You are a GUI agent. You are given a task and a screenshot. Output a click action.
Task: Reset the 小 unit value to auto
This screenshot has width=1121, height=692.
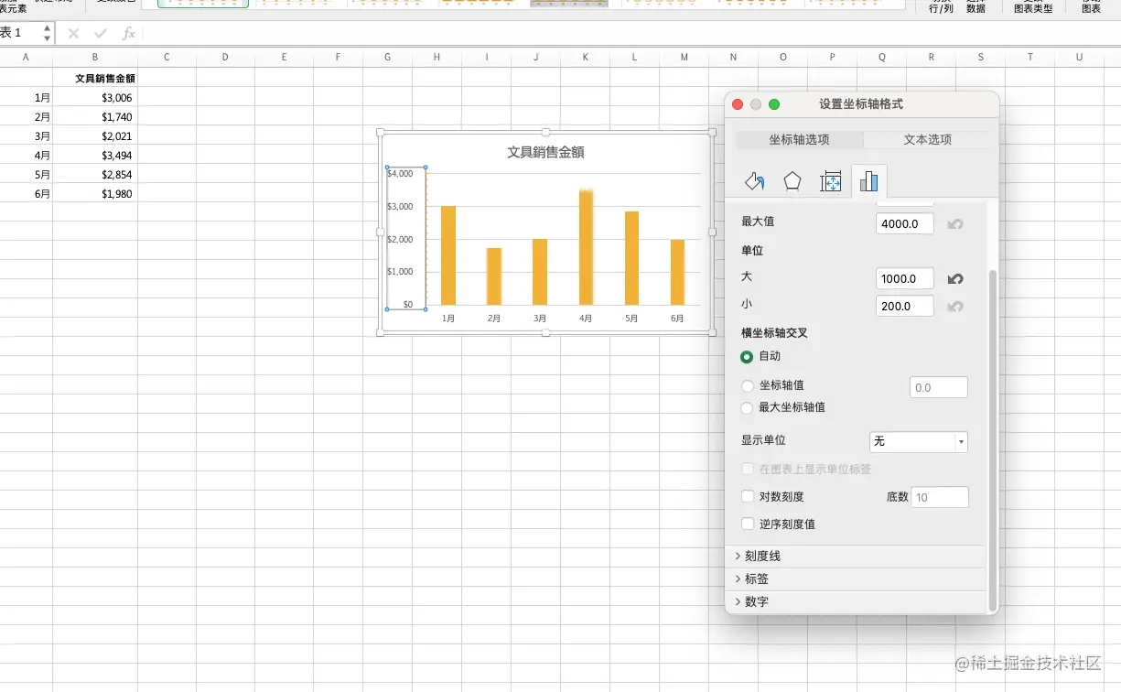(955, 306)
